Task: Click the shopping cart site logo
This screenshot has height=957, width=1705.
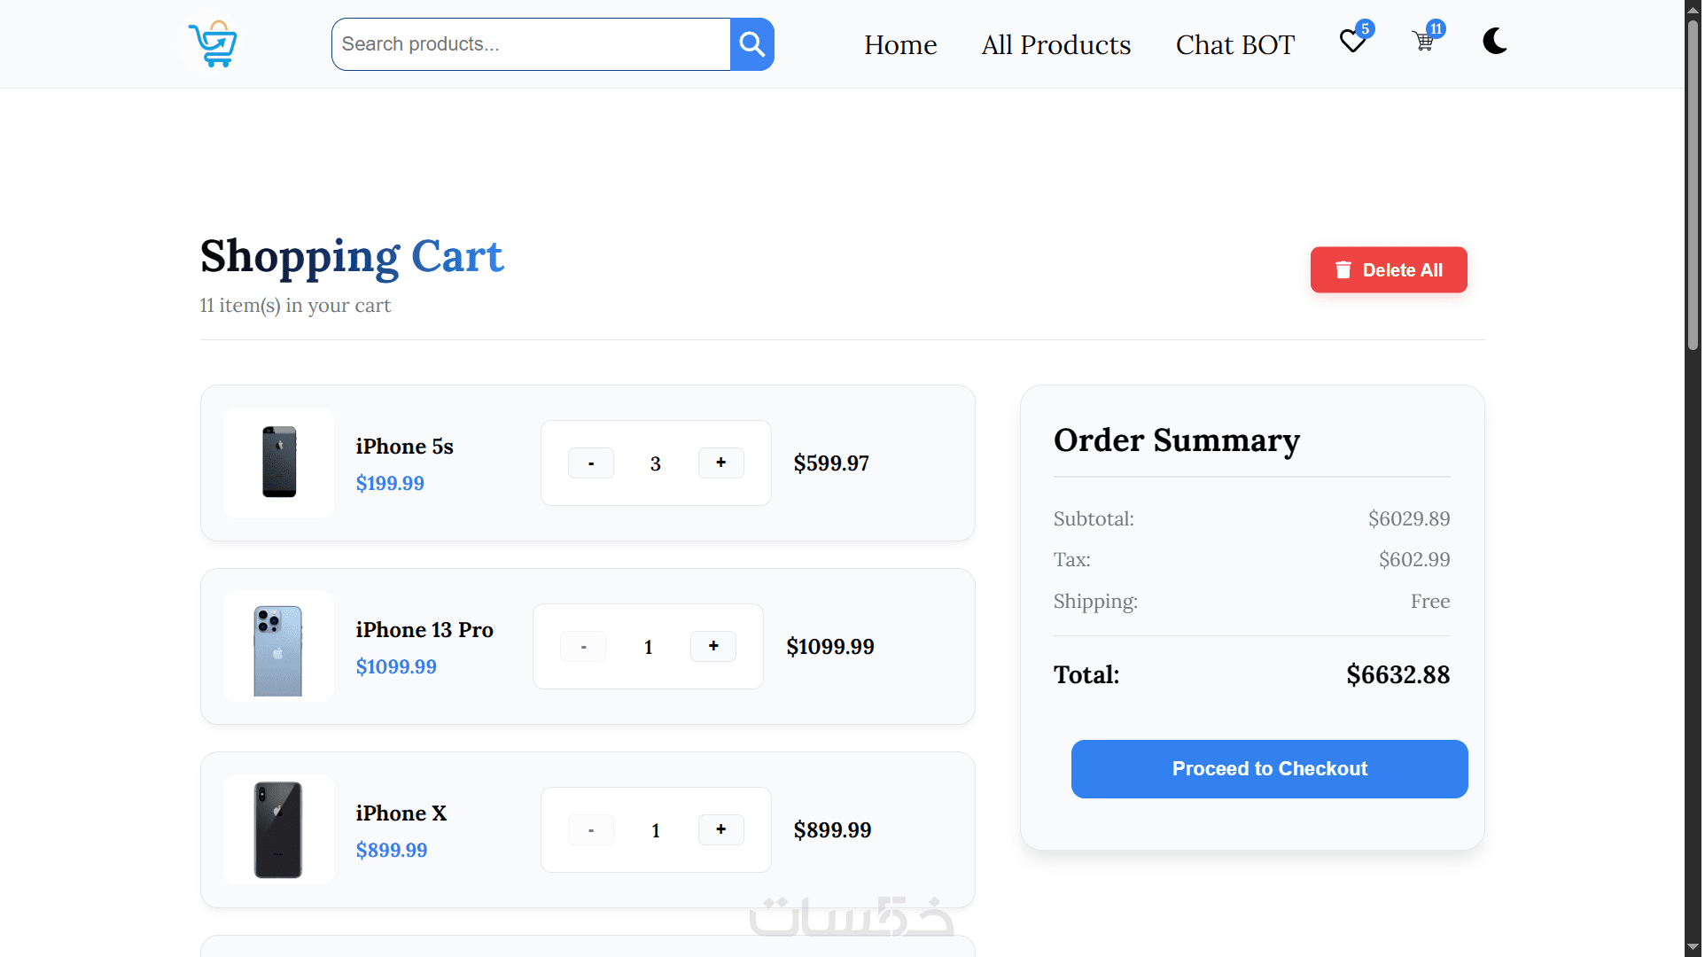Action: tap(213, 43)
